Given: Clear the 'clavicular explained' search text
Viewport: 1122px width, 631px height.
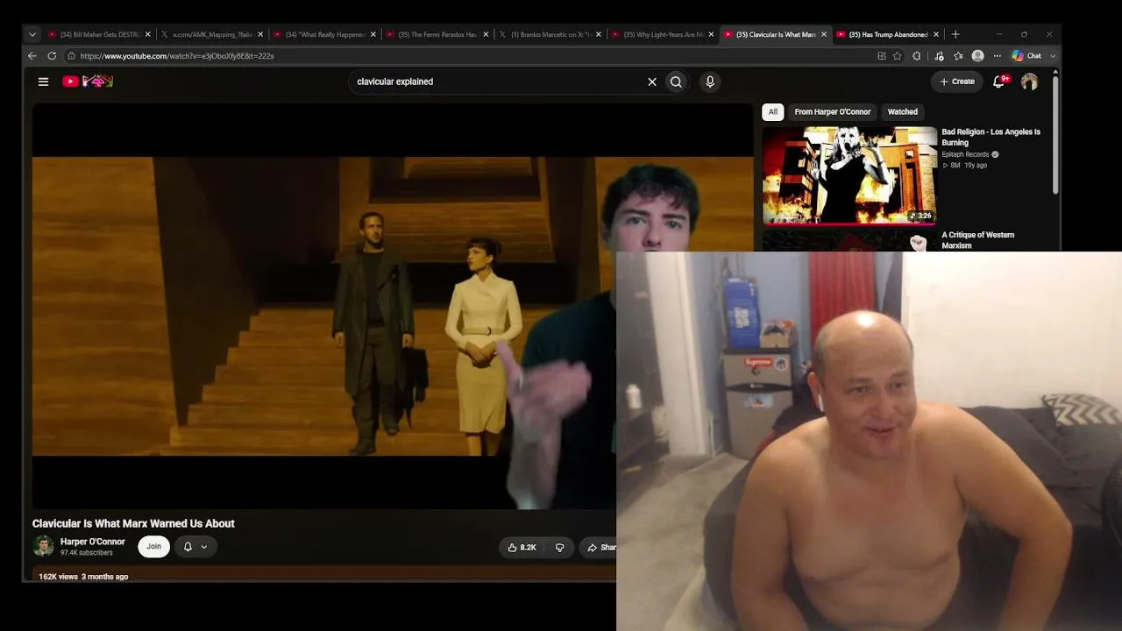Looking at the screenshot, I should click(652, 82).
